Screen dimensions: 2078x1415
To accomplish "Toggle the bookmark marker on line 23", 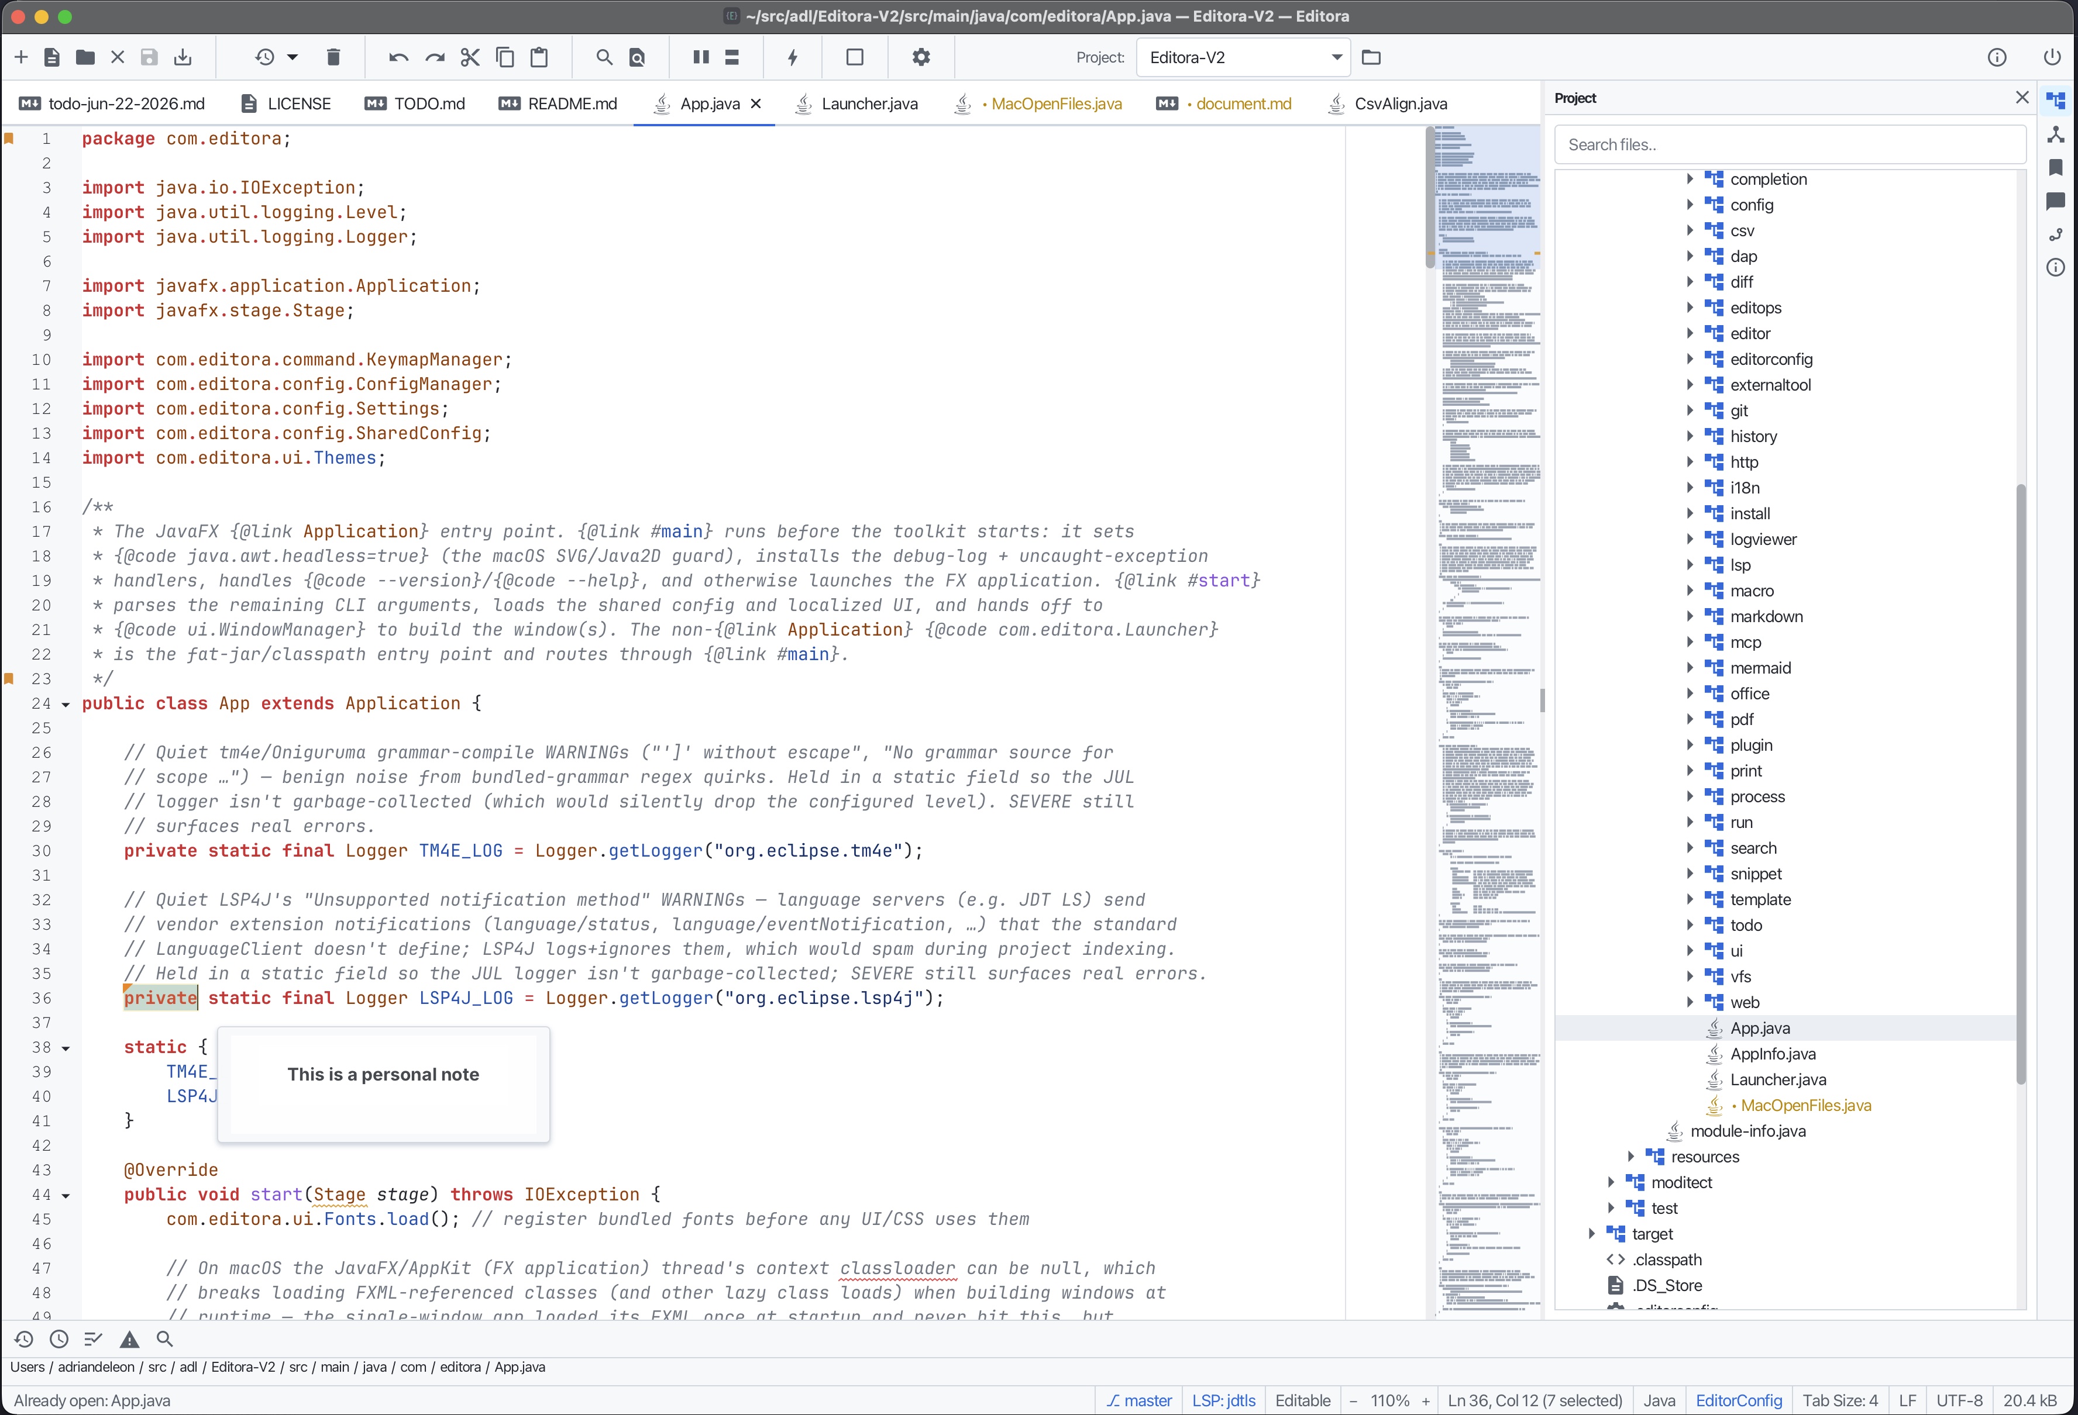I will [x=9, y=678].
